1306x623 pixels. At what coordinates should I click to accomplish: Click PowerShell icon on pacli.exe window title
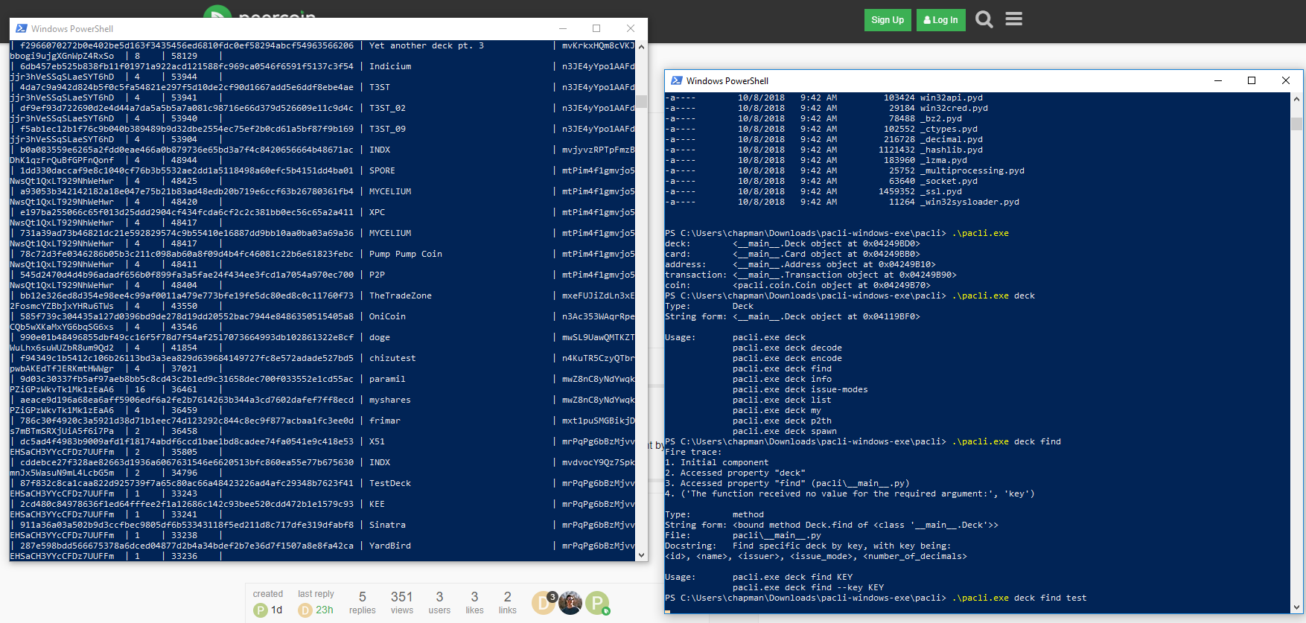(x=676, y=80)
